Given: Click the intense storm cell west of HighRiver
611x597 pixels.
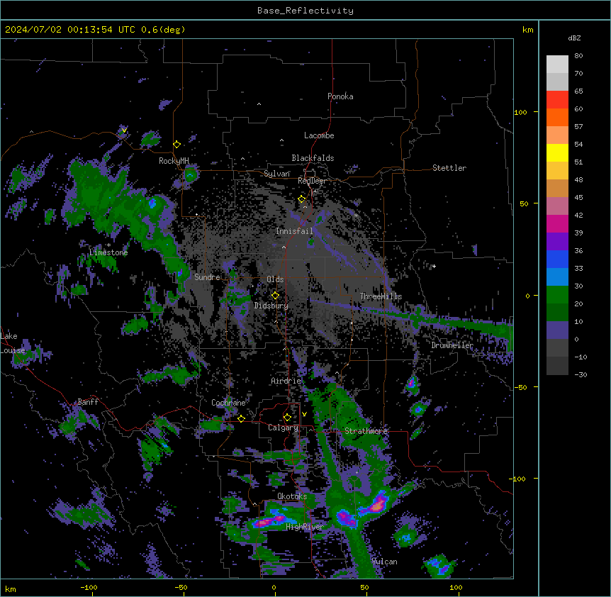Looking at the screenshot, I should pos(269,520).
